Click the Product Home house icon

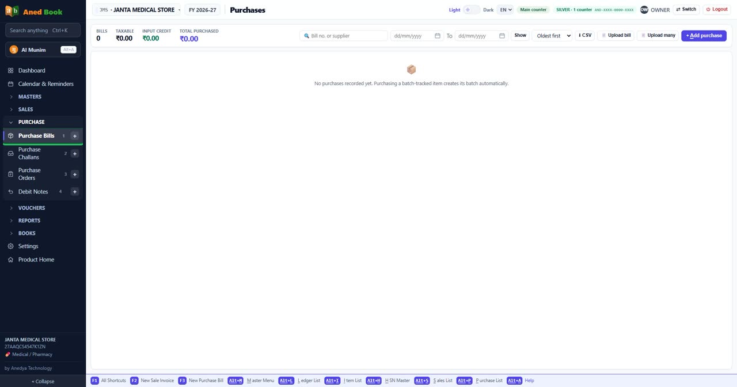coord(10,260)
